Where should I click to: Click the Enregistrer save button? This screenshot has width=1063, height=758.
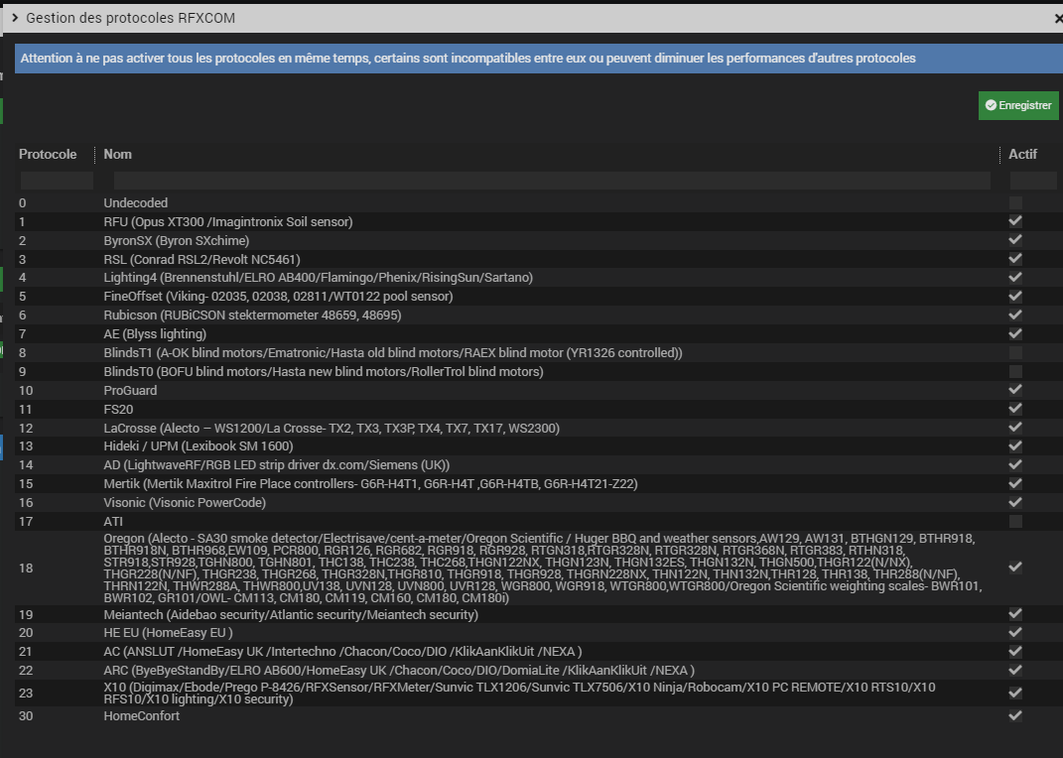pyautogui.click(x=1018, y=106)
